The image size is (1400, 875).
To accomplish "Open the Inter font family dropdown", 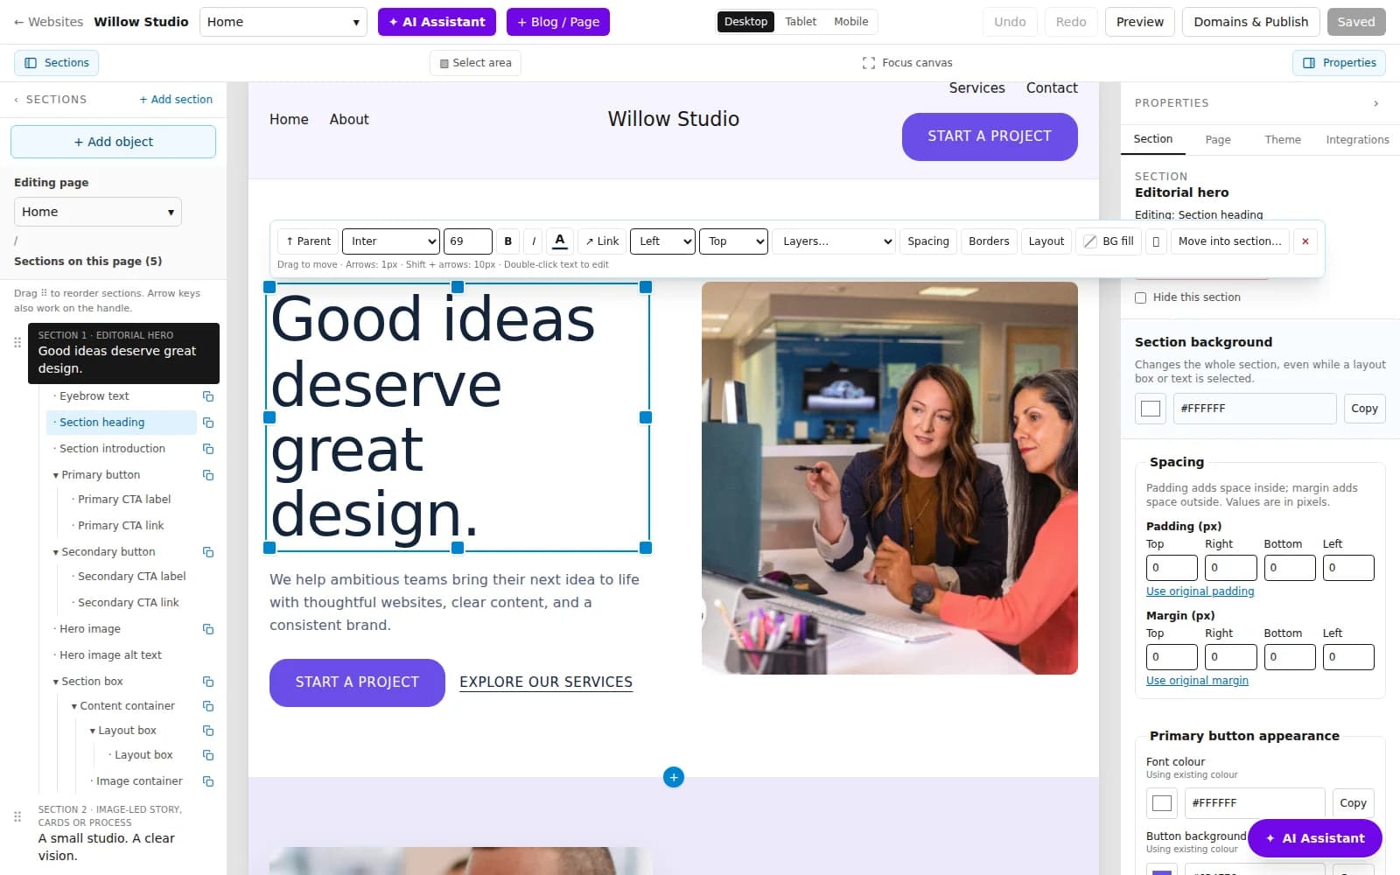I will (391, 241).
